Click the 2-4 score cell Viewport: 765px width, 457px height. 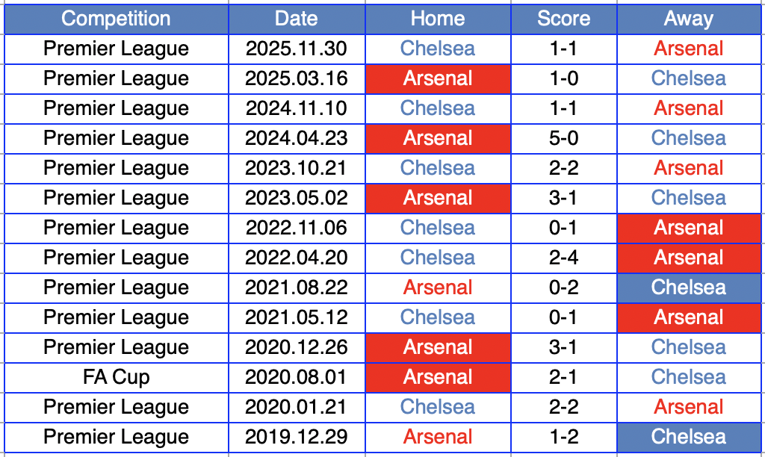point(563,258)
